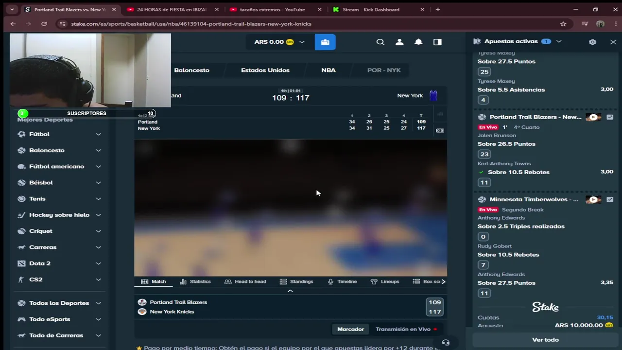Screen dimensions: 622x350
Task: Bookmark this page with star icon
Action: point(563,24)
